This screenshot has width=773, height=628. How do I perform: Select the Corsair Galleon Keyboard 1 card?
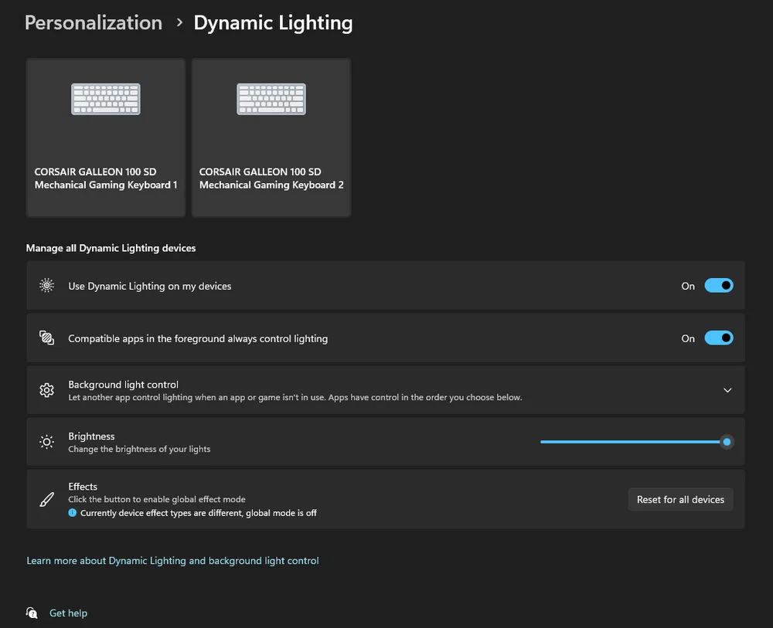pyautogui.click(x=105, y=137)
